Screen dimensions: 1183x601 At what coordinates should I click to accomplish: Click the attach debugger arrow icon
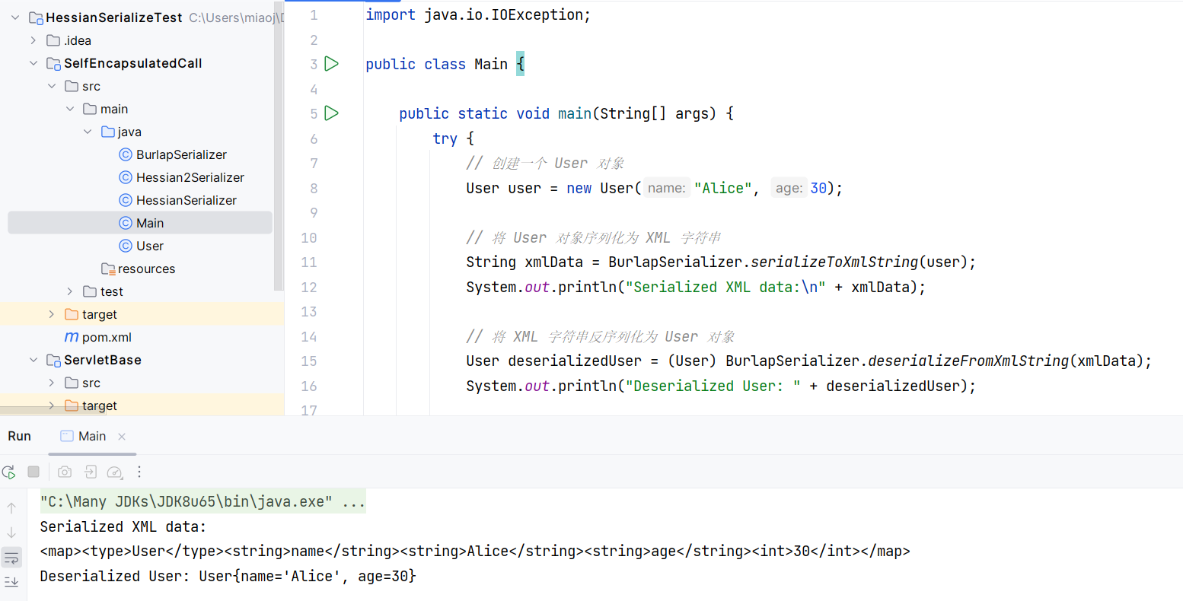tap(90, 472)
